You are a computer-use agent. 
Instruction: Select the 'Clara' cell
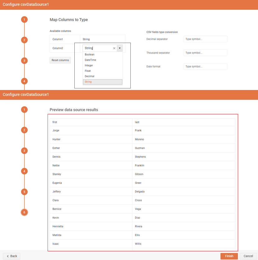pyautogui.click(x=91, y=200)
